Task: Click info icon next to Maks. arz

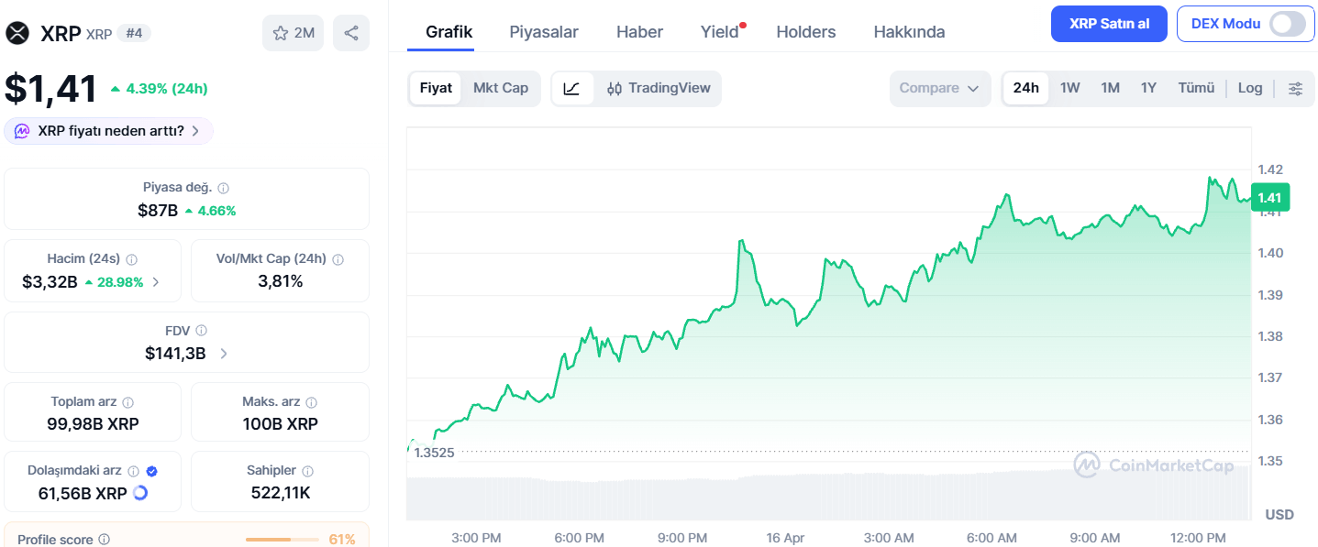Action: click(312, 402)
